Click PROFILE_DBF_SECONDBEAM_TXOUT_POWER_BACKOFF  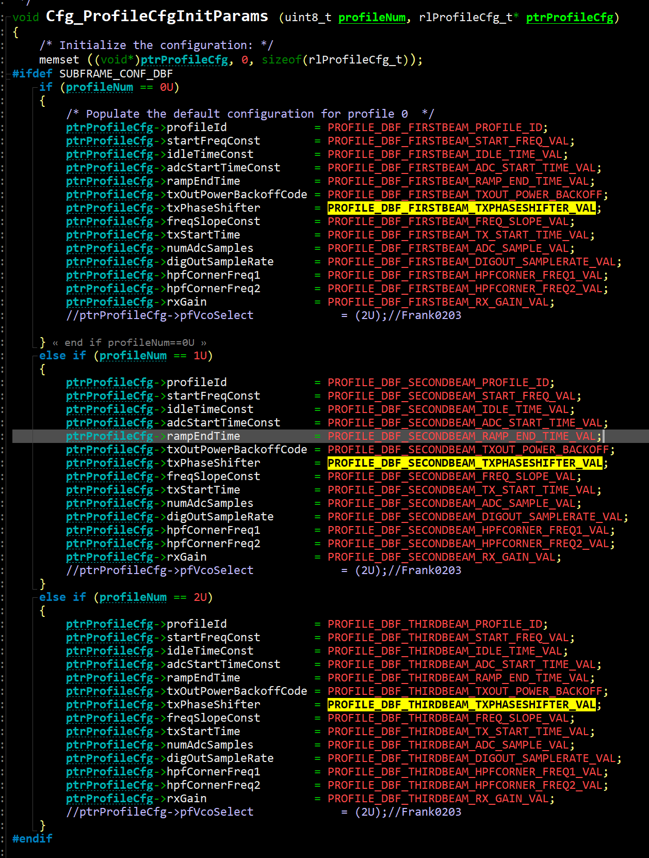[468, 450]
